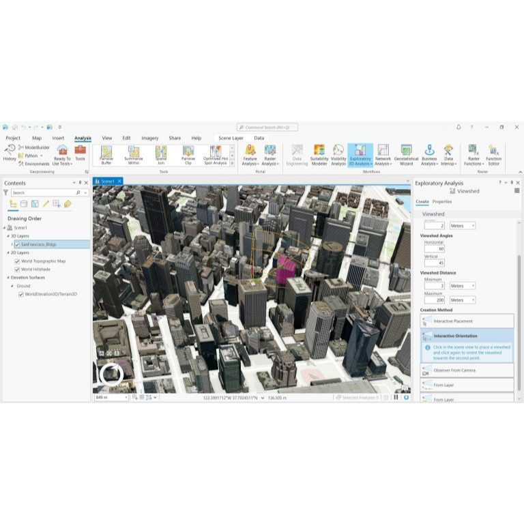Open the notifications bell
Screen dimensions: 524x524
pyautogui.click(x=458, y=127)
